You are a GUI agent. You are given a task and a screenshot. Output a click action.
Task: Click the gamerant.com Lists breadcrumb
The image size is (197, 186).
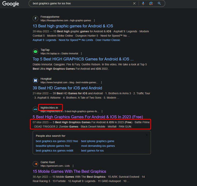tap(55, 166)
